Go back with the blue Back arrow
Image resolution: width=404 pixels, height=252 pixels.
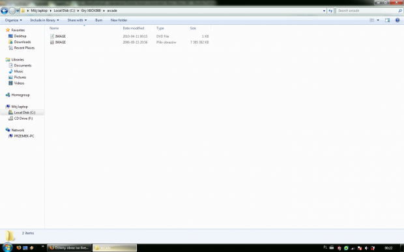4,10
